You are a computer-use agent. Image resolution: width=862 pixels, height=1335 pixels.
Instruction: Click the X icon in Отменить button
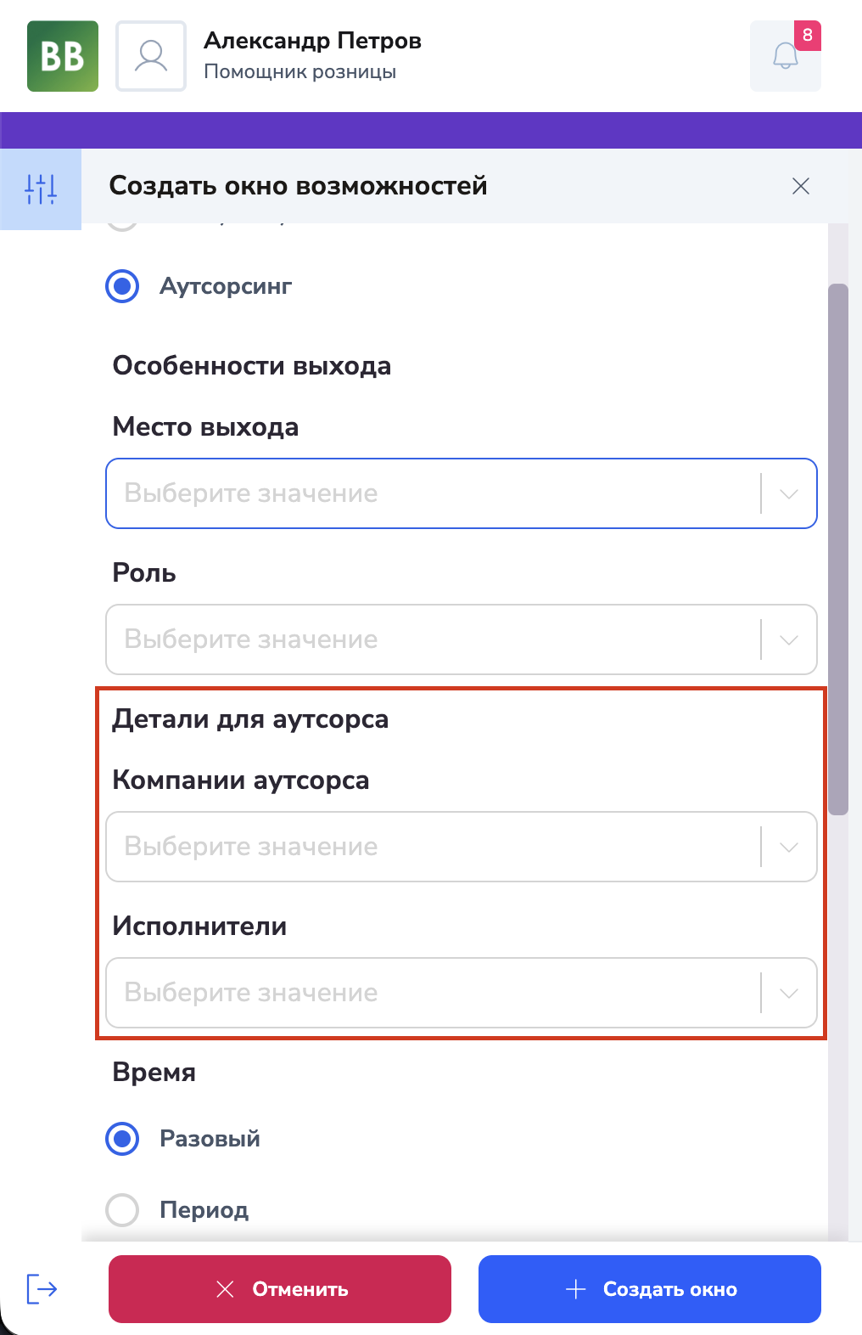pos(225,1289)
